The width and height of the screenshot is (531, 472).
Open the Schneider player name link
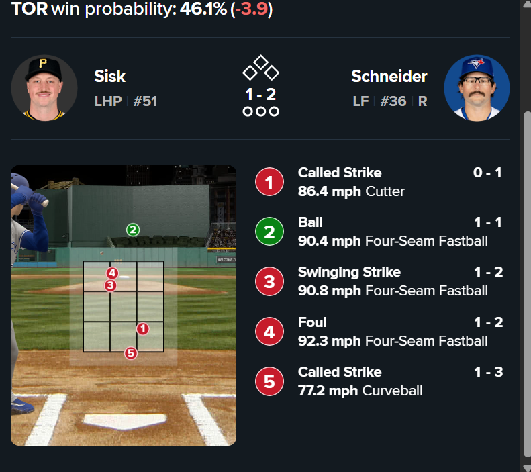click(389, 77)
